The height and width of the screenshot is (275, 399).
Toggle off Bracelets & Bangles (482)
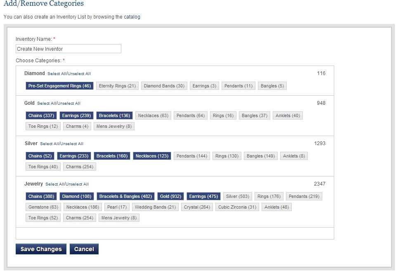125,197
